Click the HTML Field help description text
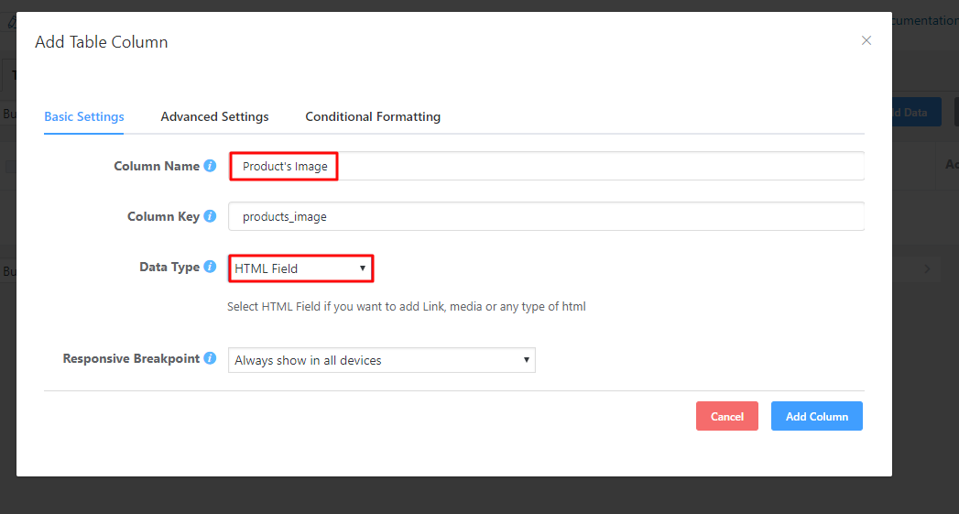The image size is (959, 514). (407, 307)
